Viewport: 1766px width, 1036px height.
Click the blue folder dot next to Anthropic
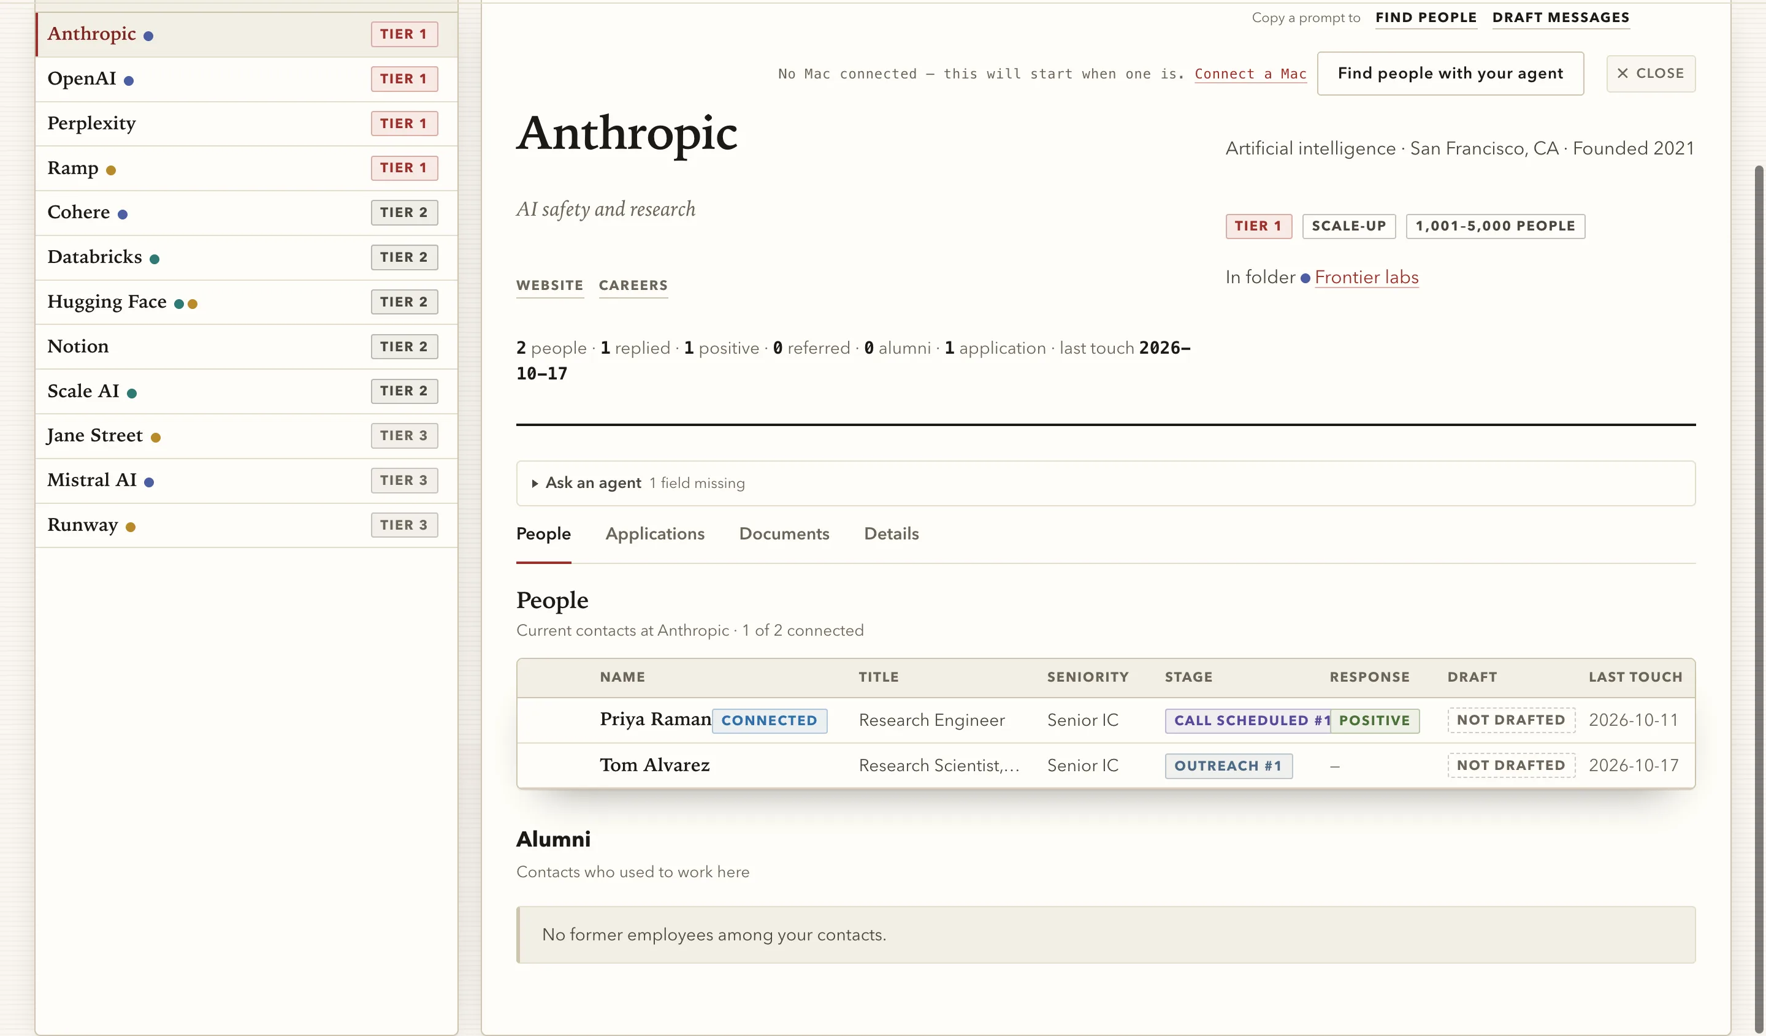click(148, 36)
